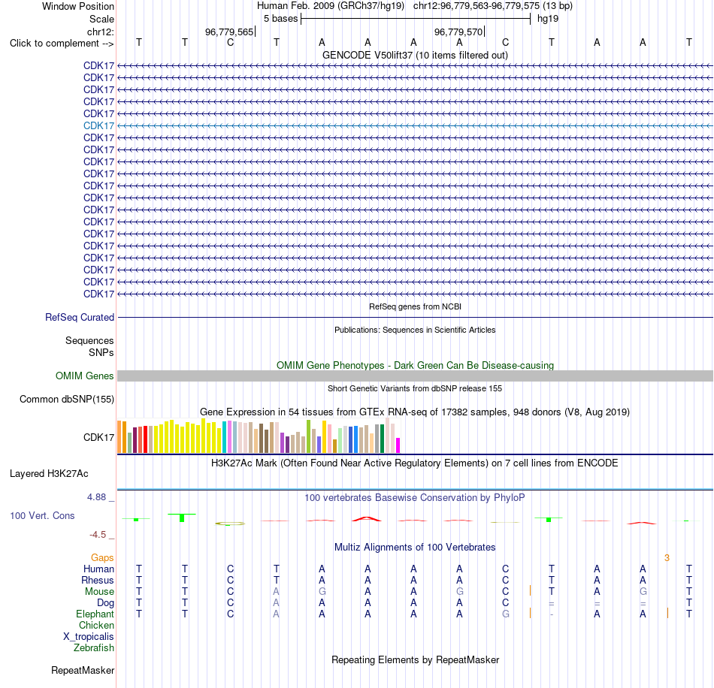714x688 pixels.
Task: Click the light-blue highlighted CDK17 transcript label
Action: (x=98, y=125)
